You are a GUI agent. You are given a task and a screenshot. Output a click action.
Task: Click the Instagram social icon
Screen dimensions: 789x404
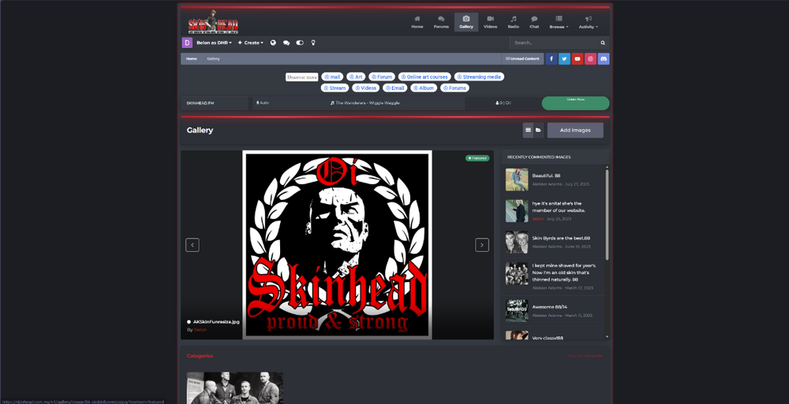pyautogui.click(x=590, y=59)
